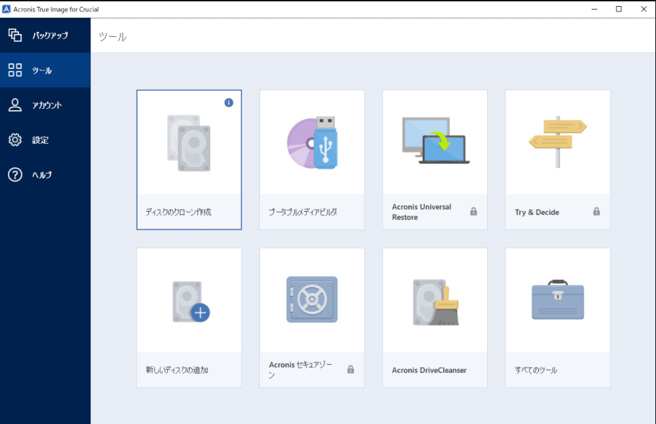Open the 設定 sidebar section

point(45,140)
